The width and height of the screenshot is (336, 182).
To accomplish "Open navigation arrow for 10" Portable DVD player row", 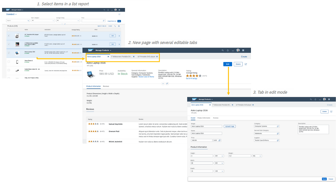I will [119, 36].
